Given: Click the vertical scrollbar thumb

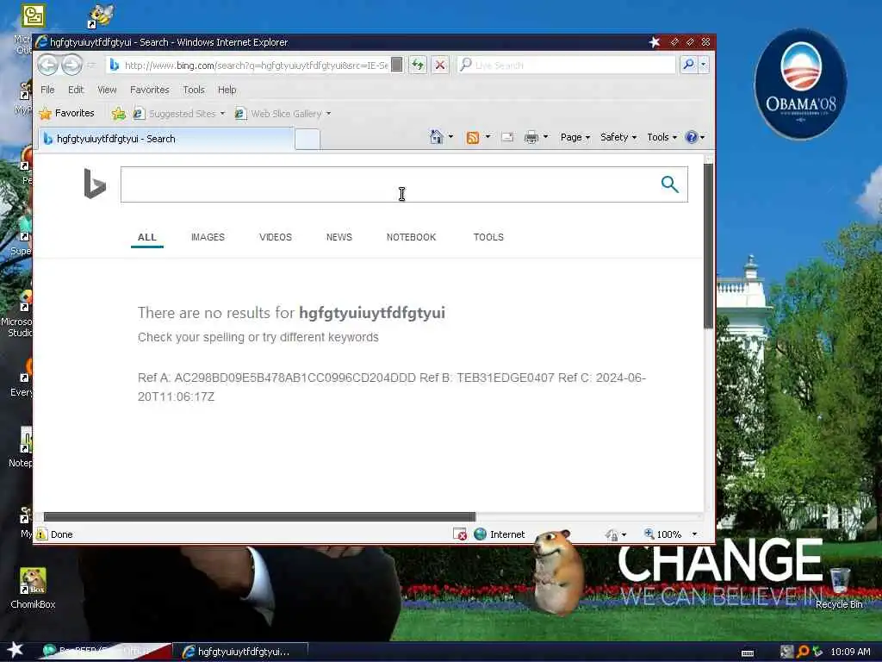Looking at the screenshot, I should pyautogui.click(x=708, y=246).
